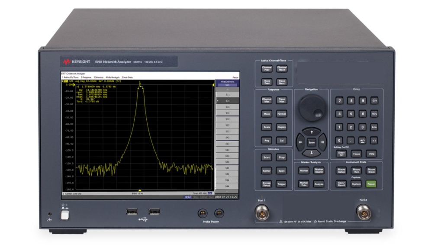Click the down arrow navigation key
The height and width of the screenshot is (245, 435).
312,153
